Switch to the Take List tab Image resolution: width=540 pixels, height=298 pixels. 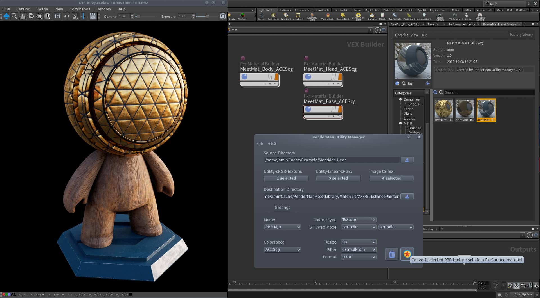pos(433,24)
